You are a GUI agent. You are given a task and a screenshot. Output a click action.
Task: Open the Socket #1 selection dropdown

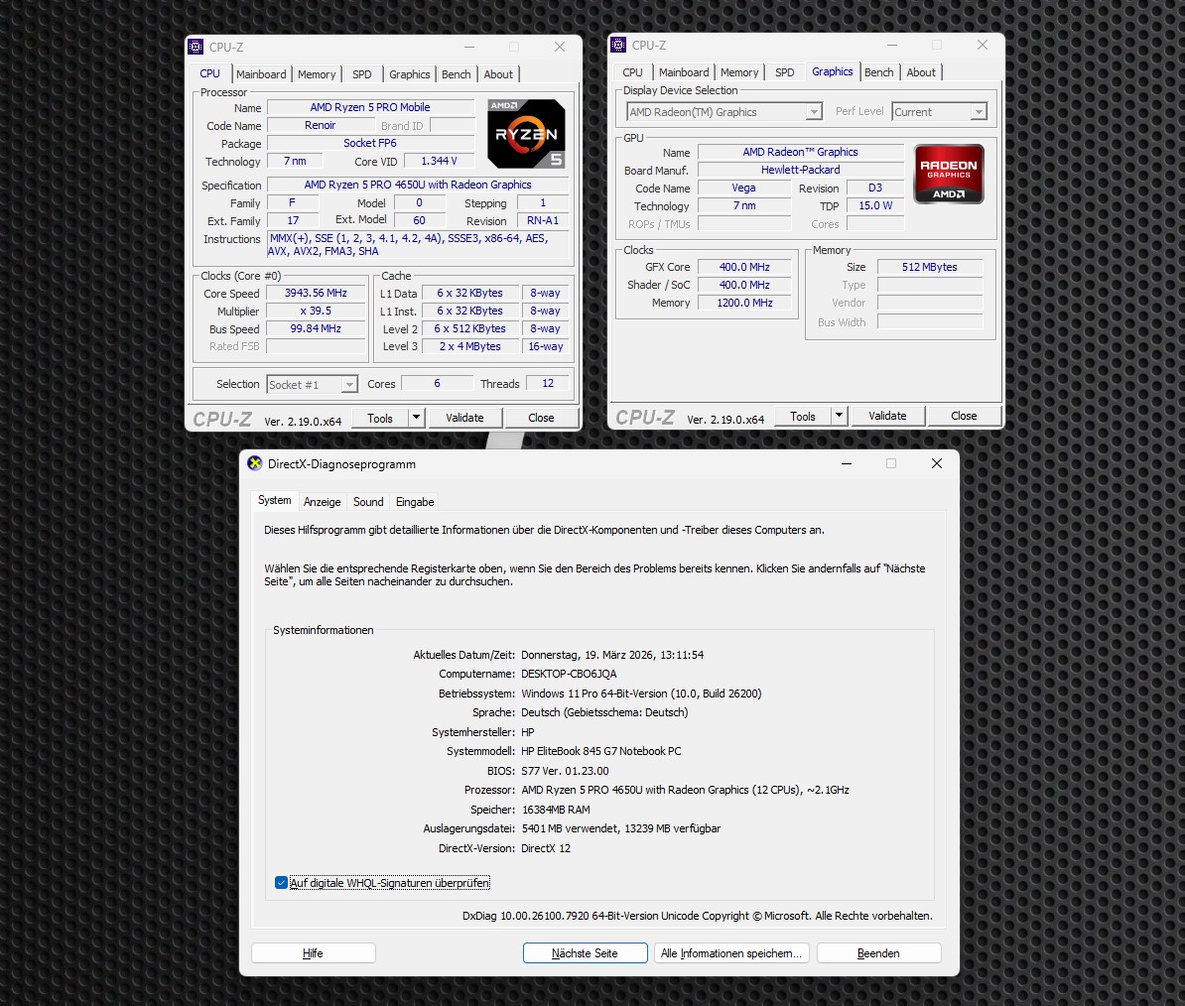click(349, 385)
